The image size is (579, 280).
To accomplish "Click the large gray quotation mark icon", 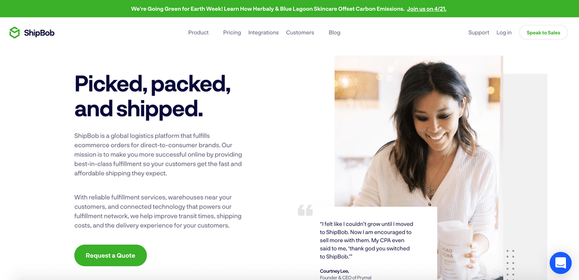I will pyautogui.click(x=305, y=210).
